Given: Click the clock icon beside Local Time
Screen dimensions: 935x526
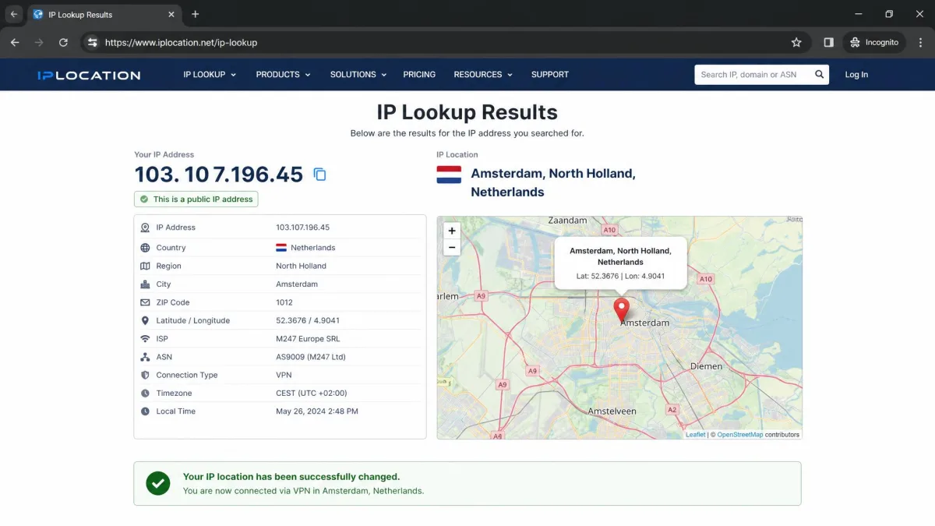Looking at the screenshot, I should click(x=145, y=411).
